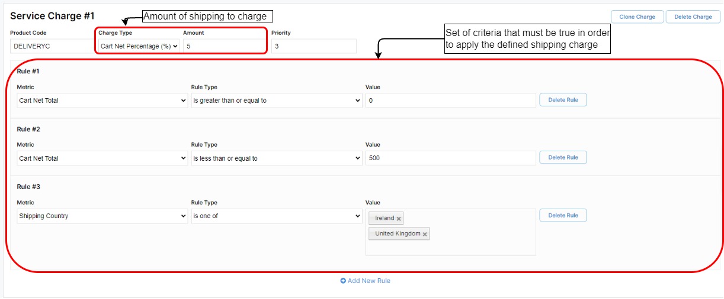
Task: Remove United Kingdom tag via its x icon
Action: pyautogui.click(x=425, y=234)
